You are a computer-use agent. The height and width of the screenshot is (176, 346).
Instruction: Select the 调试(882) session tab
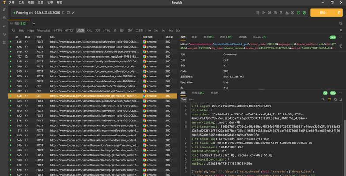pyautogui.click(x=19, y=24)
